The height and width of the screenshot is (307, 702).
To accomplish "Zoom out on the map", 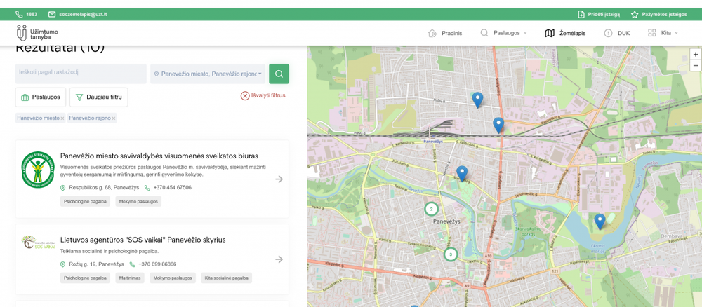I will 695,65.
